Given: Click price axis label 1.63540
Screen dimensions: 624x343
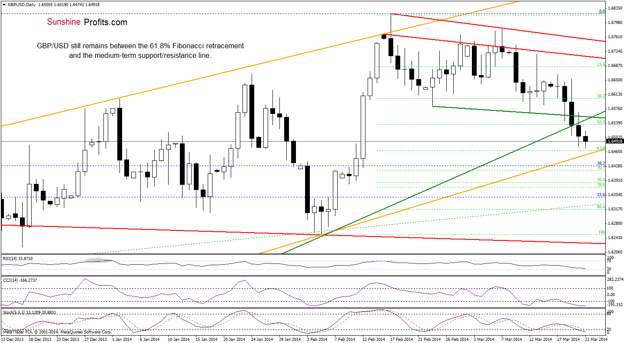Looking at the screenshot, I should (x=615, y=195).
